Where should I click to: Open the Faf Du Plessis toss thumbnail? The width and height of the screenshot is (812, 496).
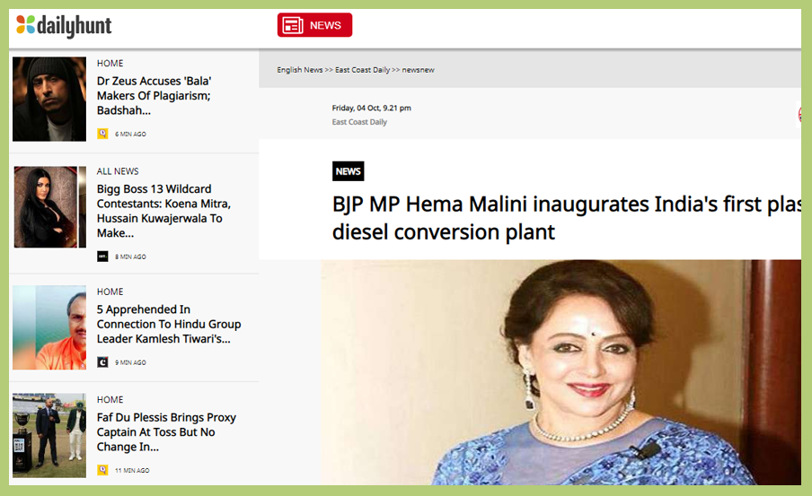tap(49, 436)
